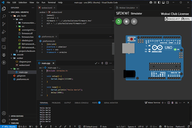Open the Selection menu

[x=23, y=3]
